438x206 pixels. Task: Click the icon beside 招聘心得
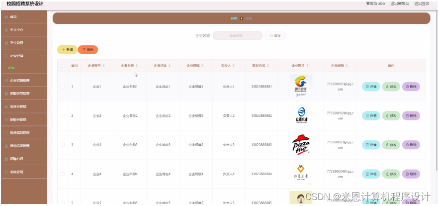(x=6, y=159)
